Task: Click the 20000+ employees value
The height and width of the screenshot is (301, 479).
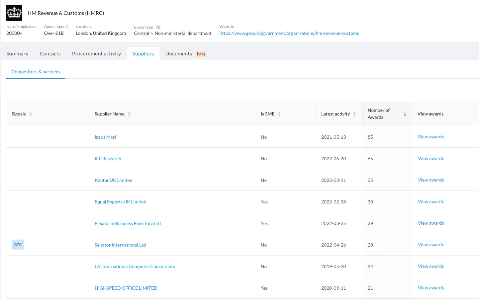Action: [x=14, y=33]
